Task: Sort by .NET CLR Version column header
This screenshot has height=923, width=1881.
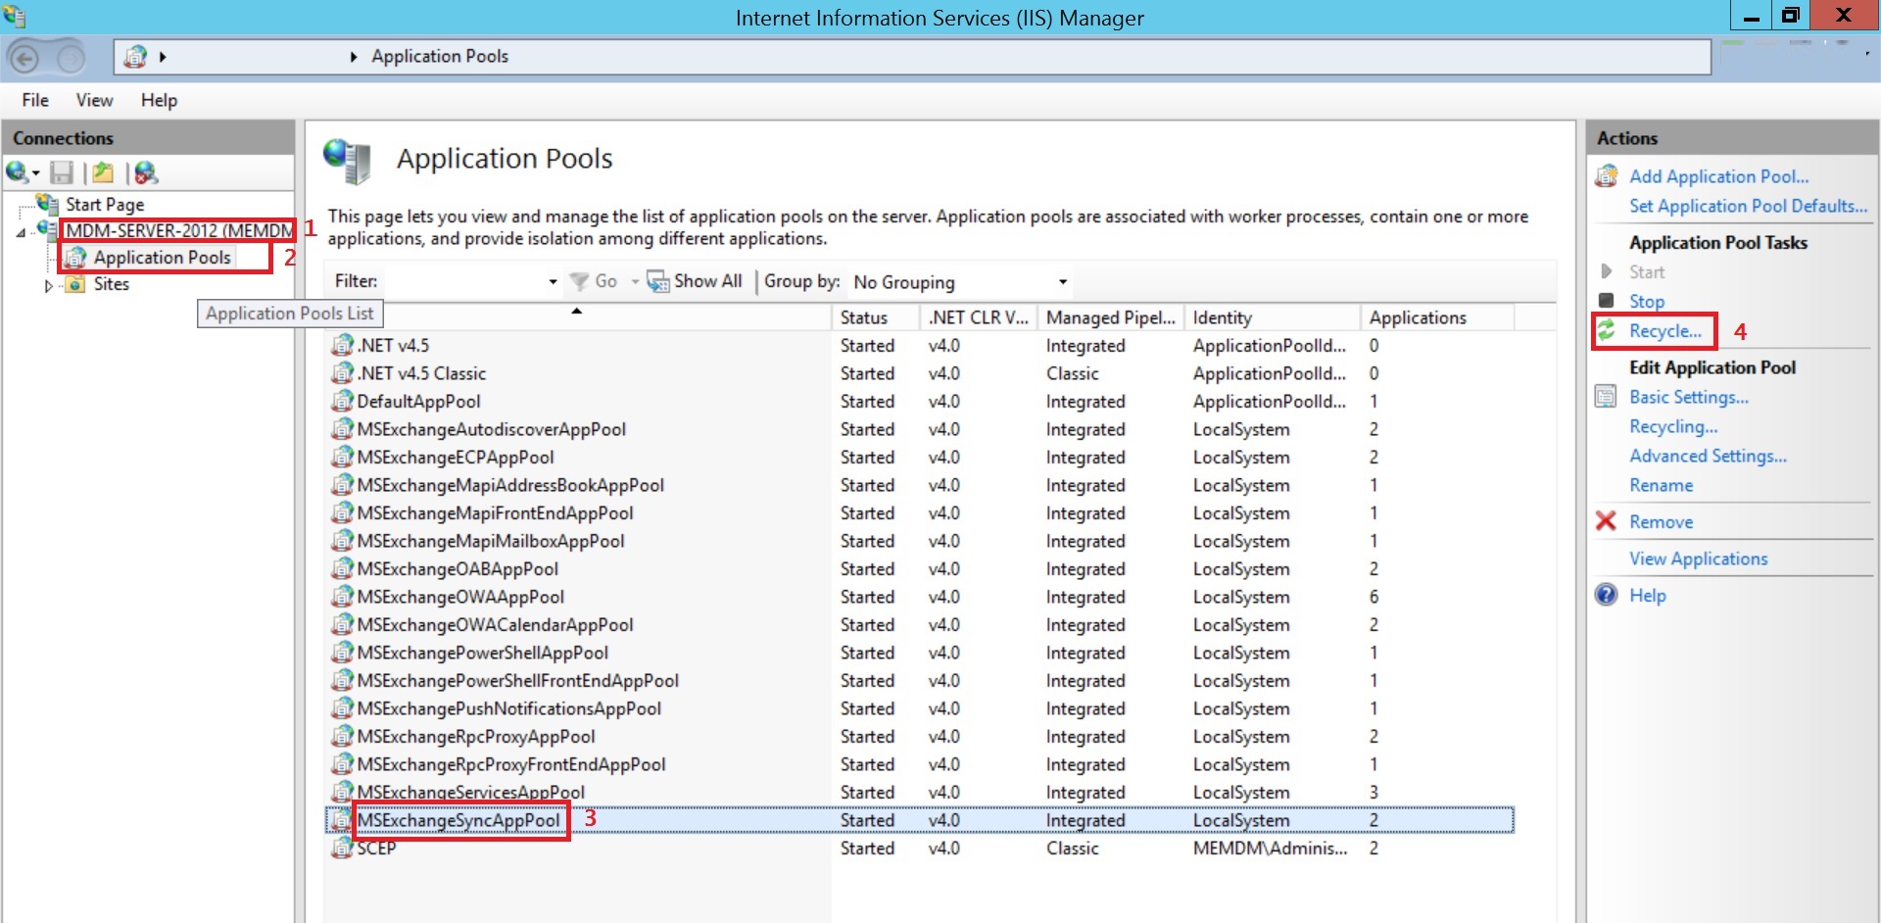Action: click(978, 317)
